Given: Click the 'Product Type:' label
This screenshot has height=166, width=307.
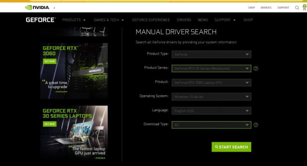Looking at the screenshot, I should click(x=157, y=54).
